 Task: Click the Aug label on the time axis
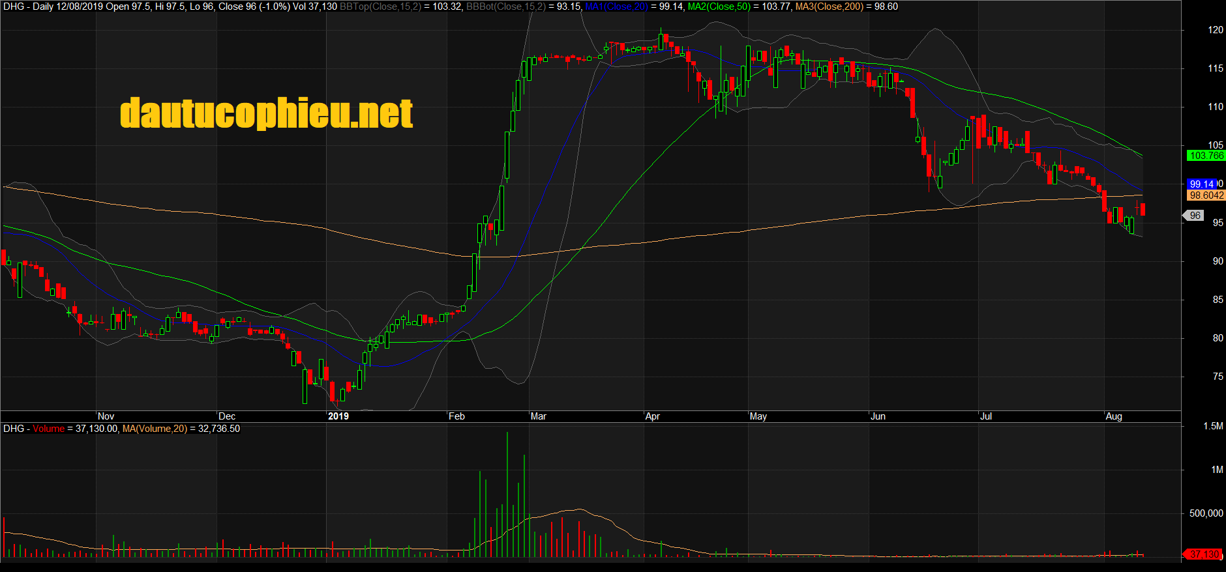click(1114, 416)
